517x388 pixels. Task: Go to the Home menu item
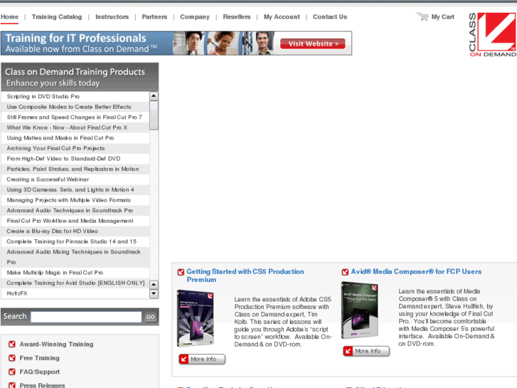[x=9, y=17]
